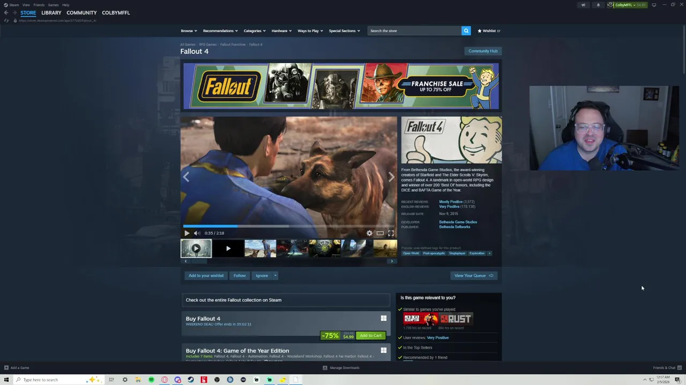Add Fallout 4 to cart
Image resolution: width=686 pixels, height=385 pixels.
[371, 335]
